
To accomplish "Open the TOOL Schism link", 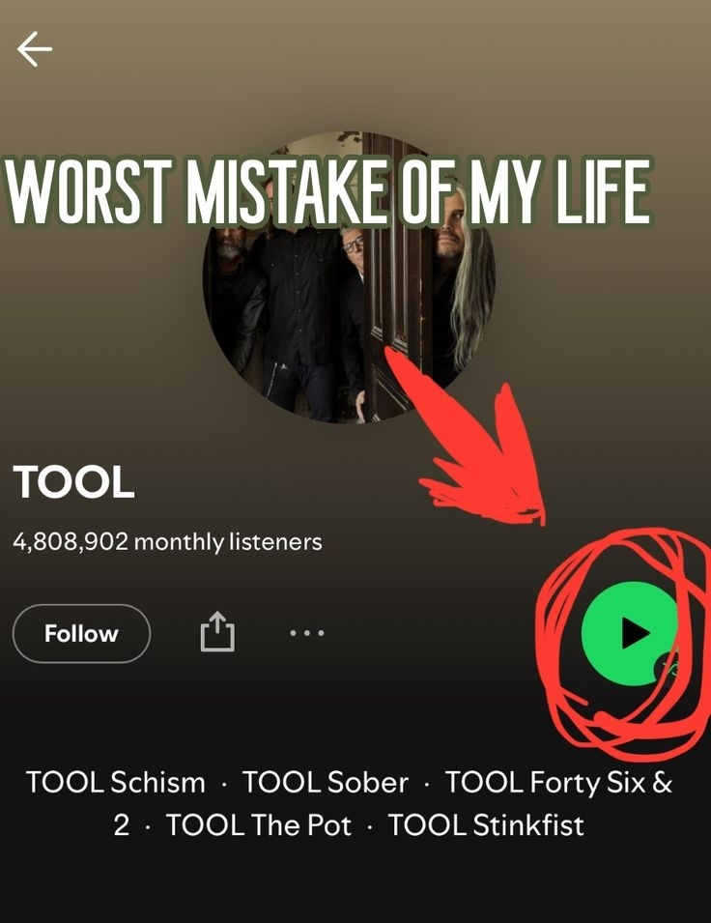I will point(116,782).
